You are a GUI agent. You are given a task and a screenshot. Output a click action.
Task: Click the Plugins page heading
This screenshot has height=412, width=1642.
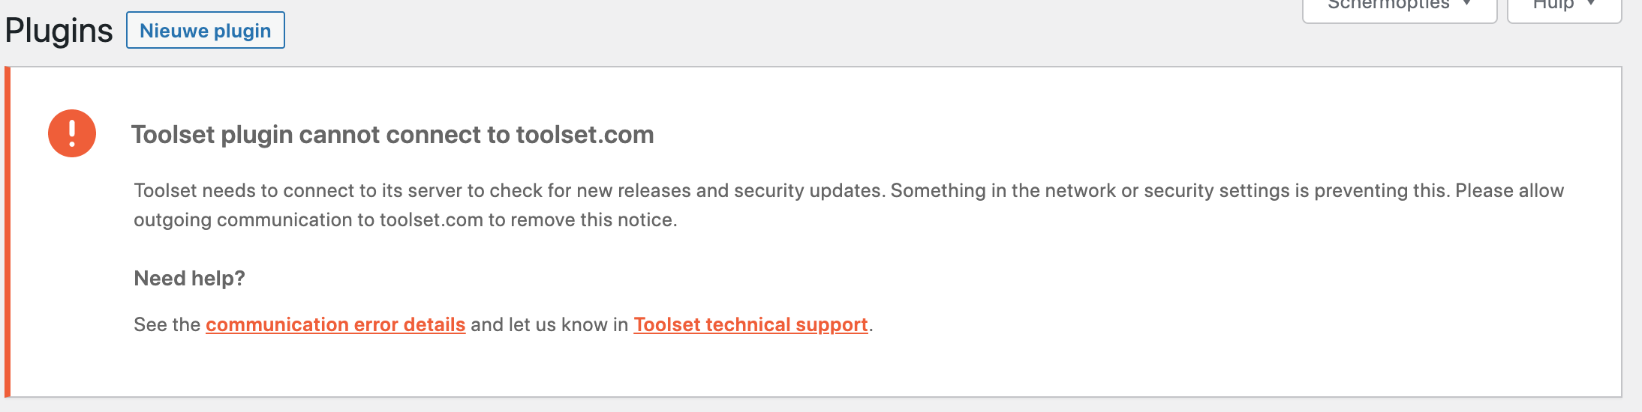59,31
